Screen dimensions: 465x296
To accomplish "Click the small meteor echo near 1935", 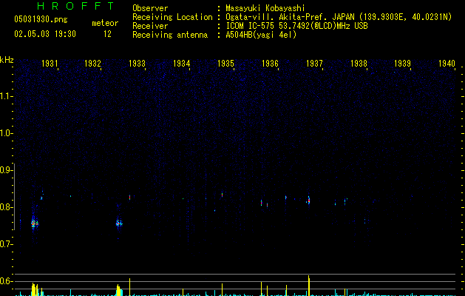I will point(222,195).
